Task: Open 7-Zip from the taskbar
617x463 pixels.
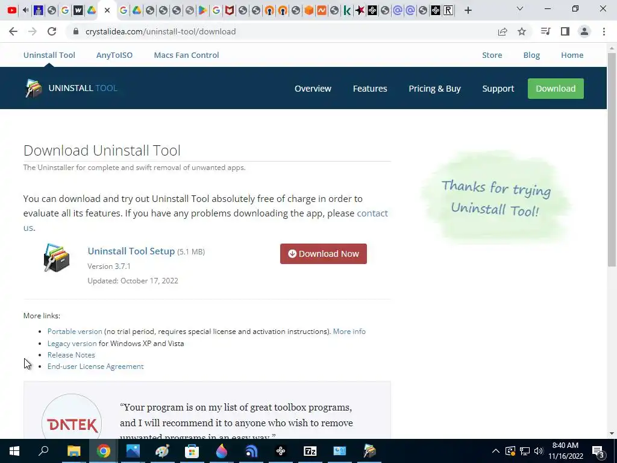Action: pyautogui.click(x=310, y=451)
